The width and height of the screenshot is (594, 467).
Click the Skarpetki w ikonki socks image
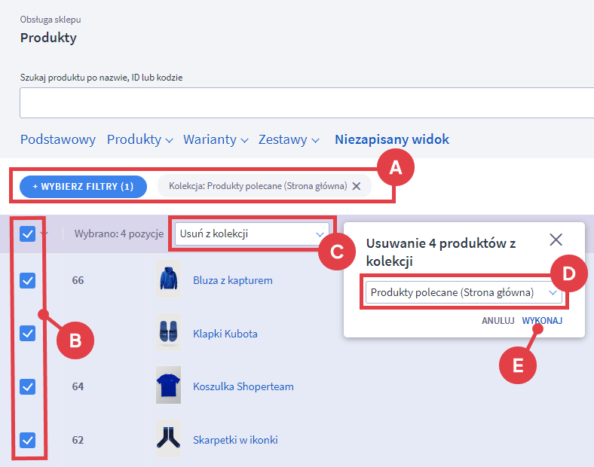tap(169, 439)
